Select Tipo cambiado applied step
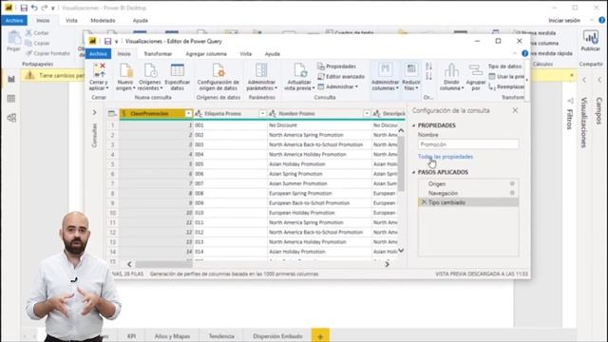The width and height of the screenshot is (608, 342). tap(468, 202)
